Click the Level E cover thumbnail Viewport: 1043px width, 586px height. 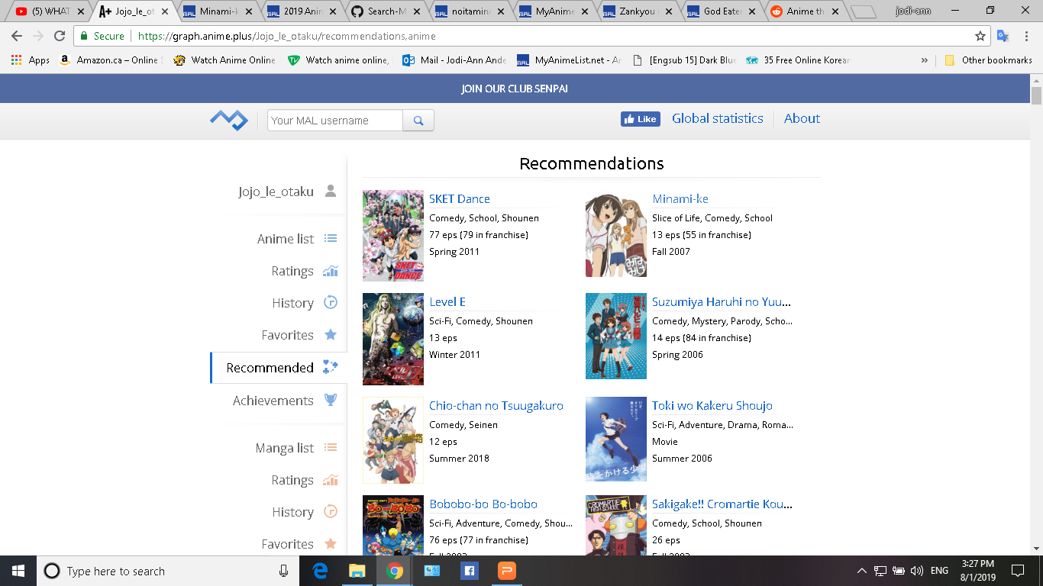click(392, 339)
